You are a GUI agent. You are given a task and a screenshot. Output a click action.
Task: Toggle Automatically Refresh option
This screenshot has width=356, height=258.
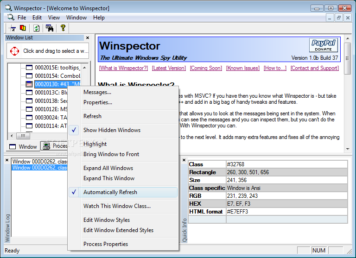[110, 192]
